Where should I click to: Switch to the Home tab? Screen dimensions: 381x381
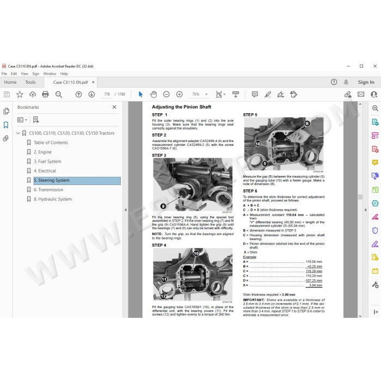pyautogui.click(x=10, y=82)
